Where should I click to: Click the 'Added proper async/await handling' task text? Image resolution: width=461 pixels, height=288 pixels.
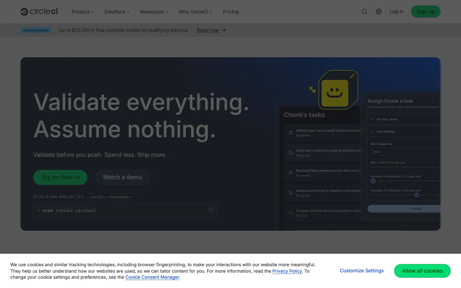(328, 131)
